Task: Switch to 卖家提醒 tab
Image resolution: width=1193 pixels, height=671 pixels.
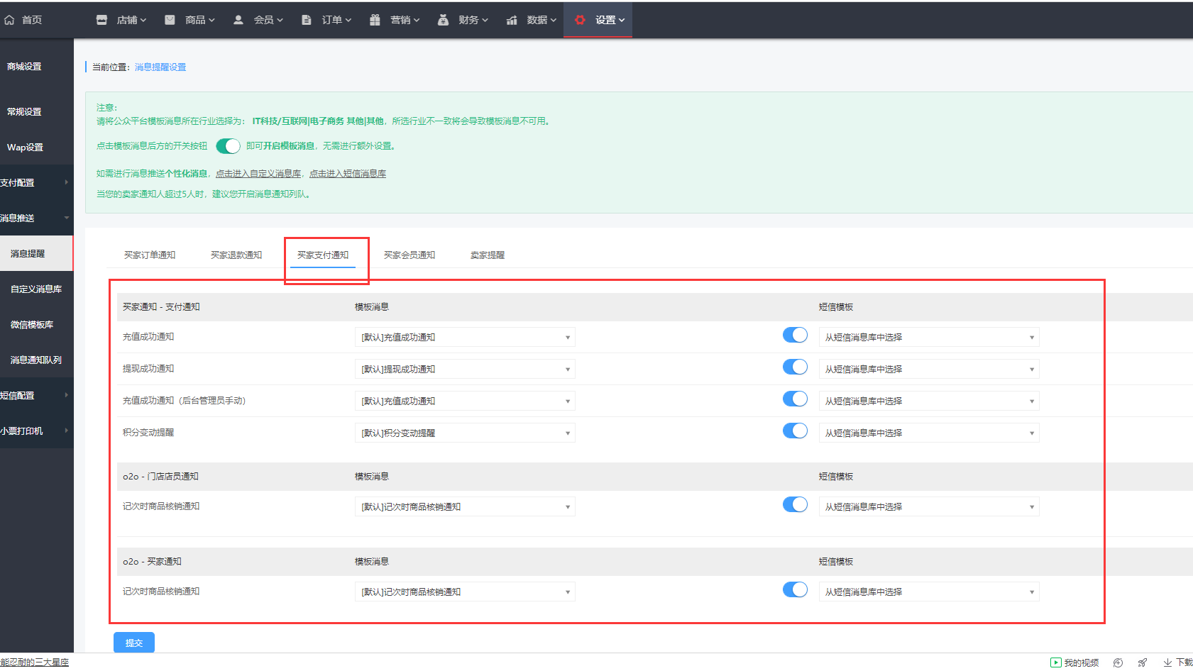Action: pyautogui.click(x=488, y=255)
